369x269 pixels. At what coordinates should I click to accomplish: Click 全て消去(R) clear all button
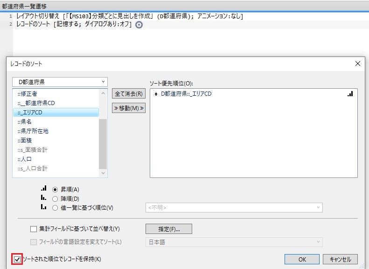(x=129, y=93)
